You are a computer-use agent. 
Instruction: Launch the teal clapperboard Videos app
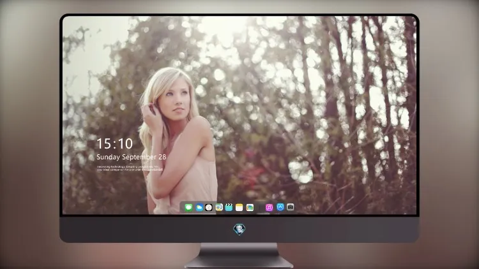click(x=229, y=207)
